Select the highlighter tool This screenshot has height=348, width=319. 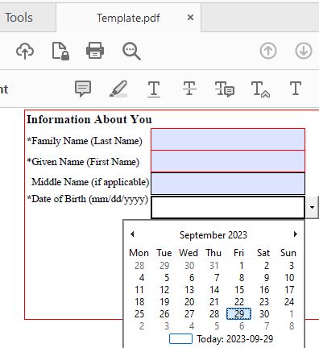point(118,89)
